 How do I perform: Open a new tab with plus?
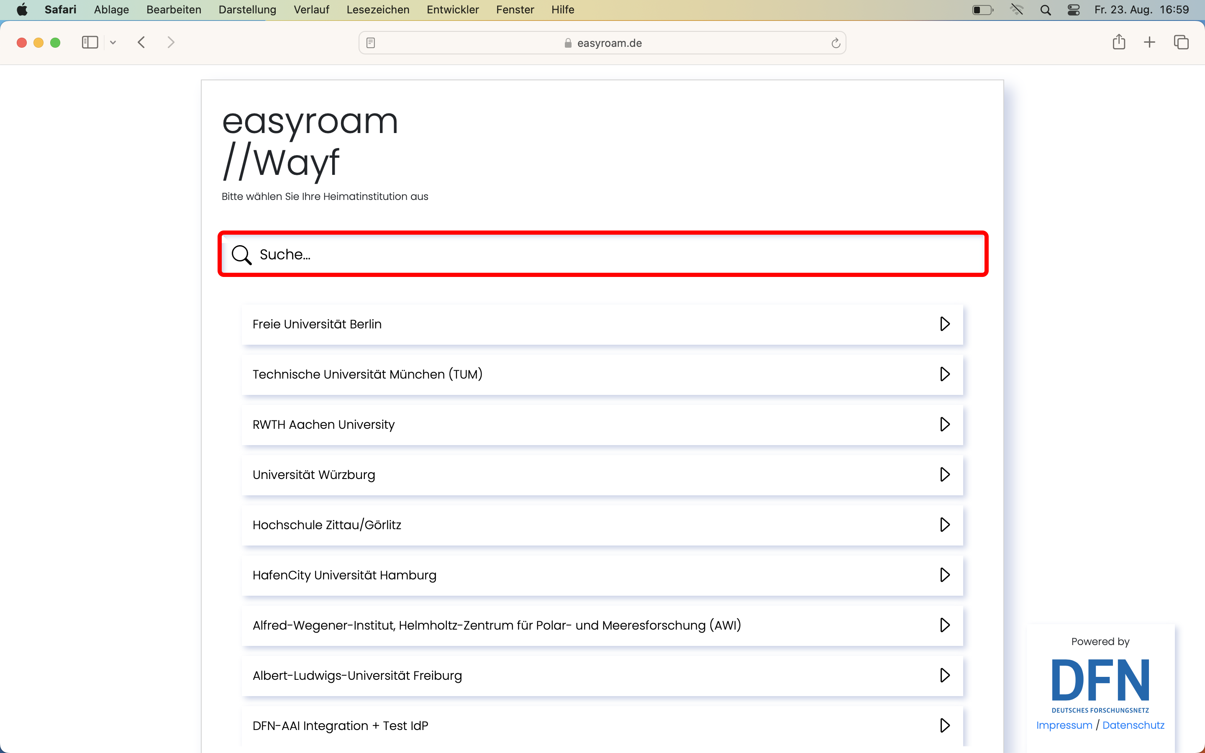pos(1149,42)
